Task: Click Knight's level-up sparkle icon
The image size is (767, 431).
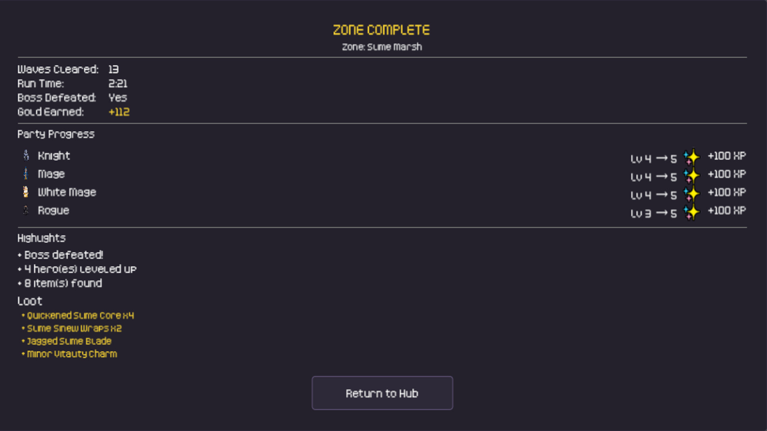Action: 691,157
